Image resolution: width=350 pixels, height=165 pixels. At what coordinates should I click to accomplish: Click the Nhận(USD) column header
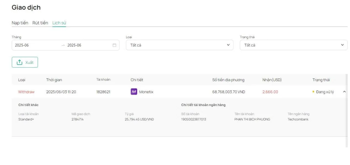tap(272, 80)
